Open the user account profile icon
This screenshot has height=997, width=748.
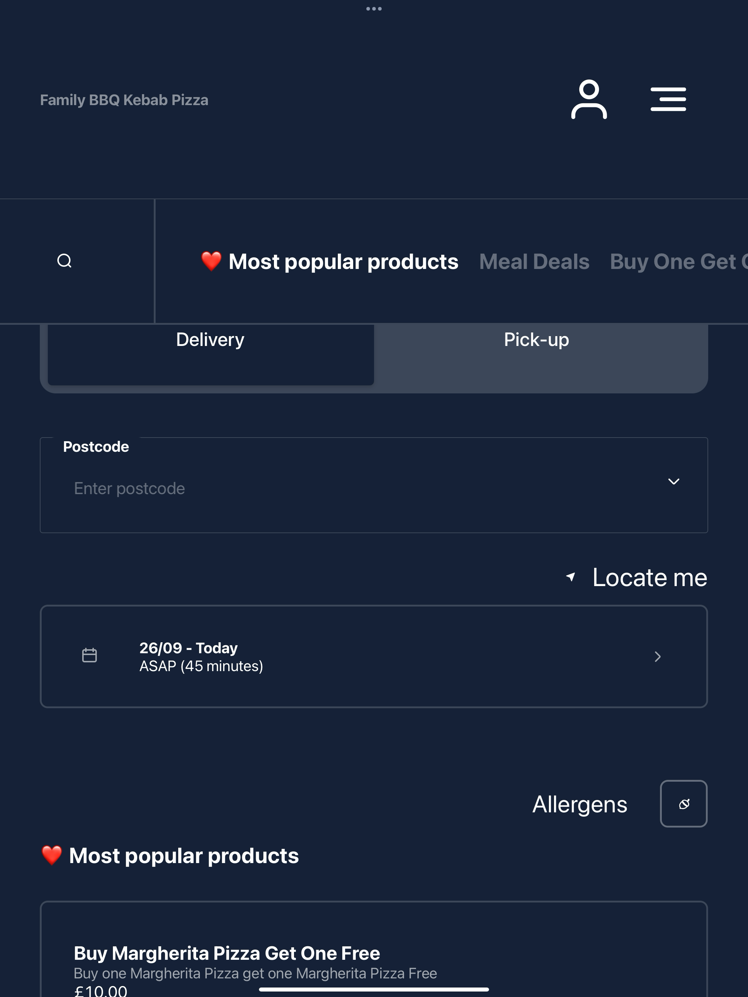[x=589, y=99]
